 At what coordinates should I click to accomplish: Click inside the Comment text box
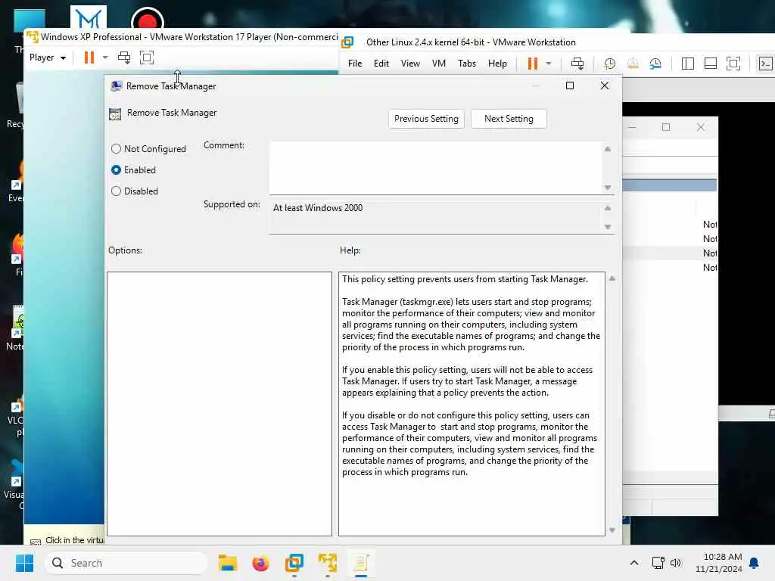[435, 167]
